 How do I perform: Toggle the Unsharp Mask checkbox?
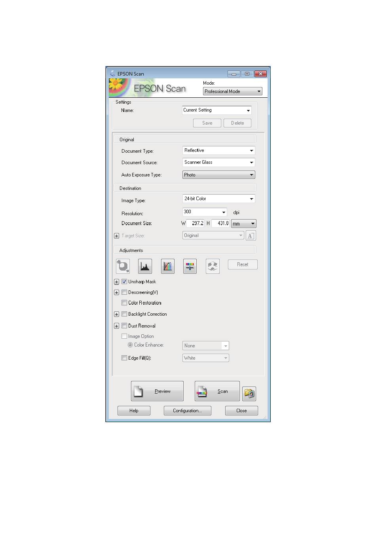[x=124, y=282]
